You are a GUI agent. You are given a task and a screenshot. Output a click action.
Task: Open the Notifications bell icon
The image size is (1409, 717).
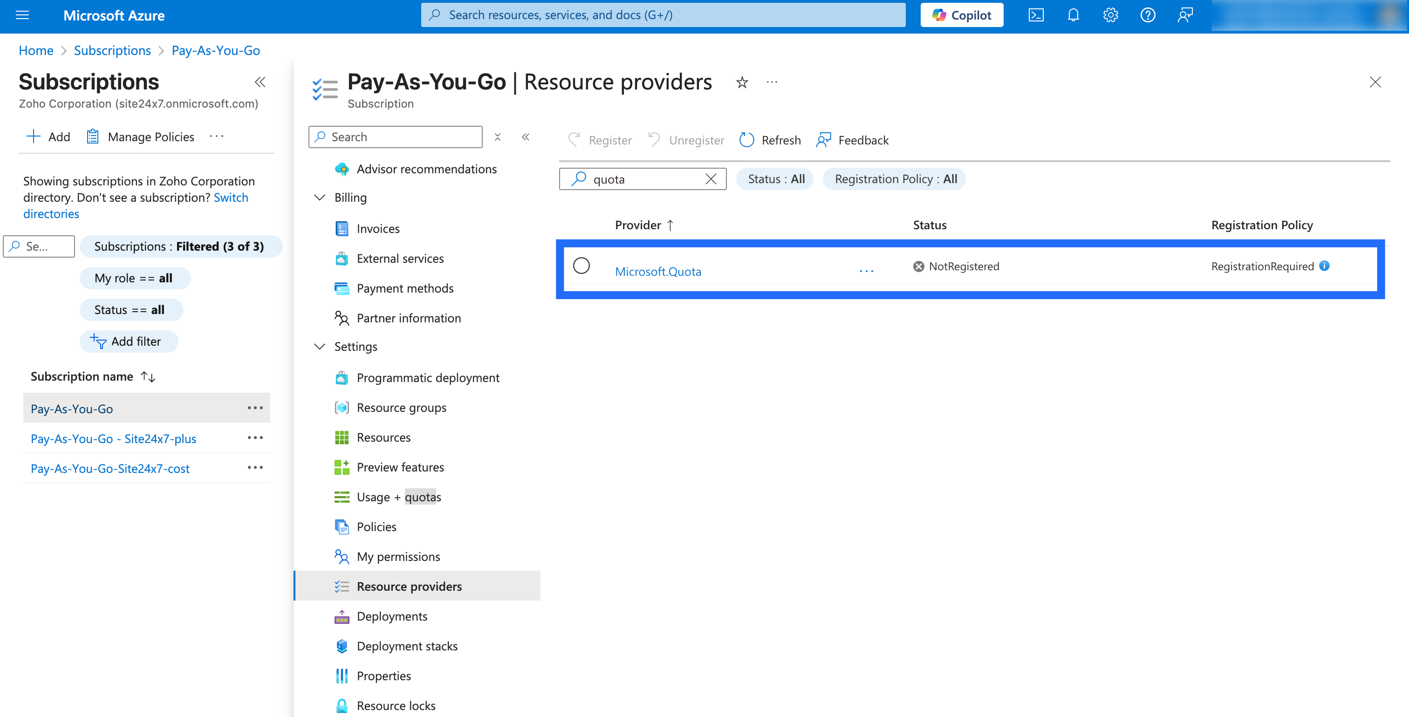1073,15
